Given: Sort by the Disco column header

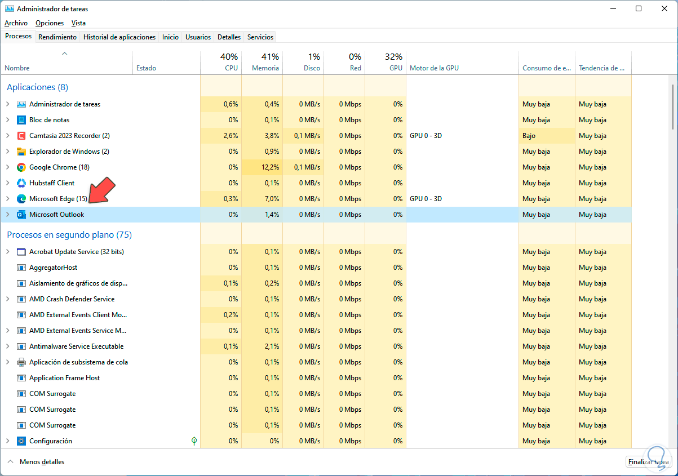Looking at the screenshot, I should click(303, 63).
